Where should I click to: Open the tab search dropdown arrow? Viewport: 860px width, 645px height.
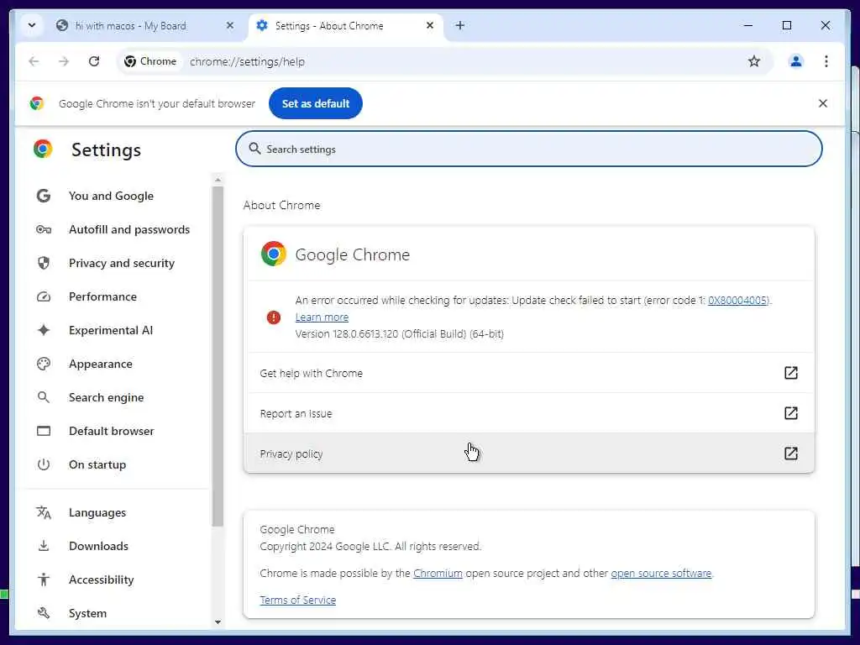32,25
